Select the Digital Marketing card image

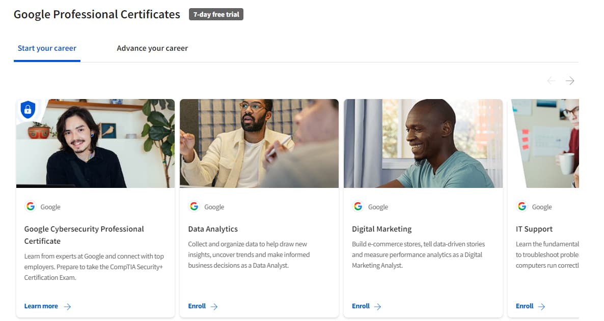click(423, 144)
